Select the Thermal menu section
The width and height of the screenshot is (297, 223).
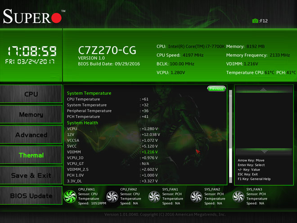tap(31, 155)
